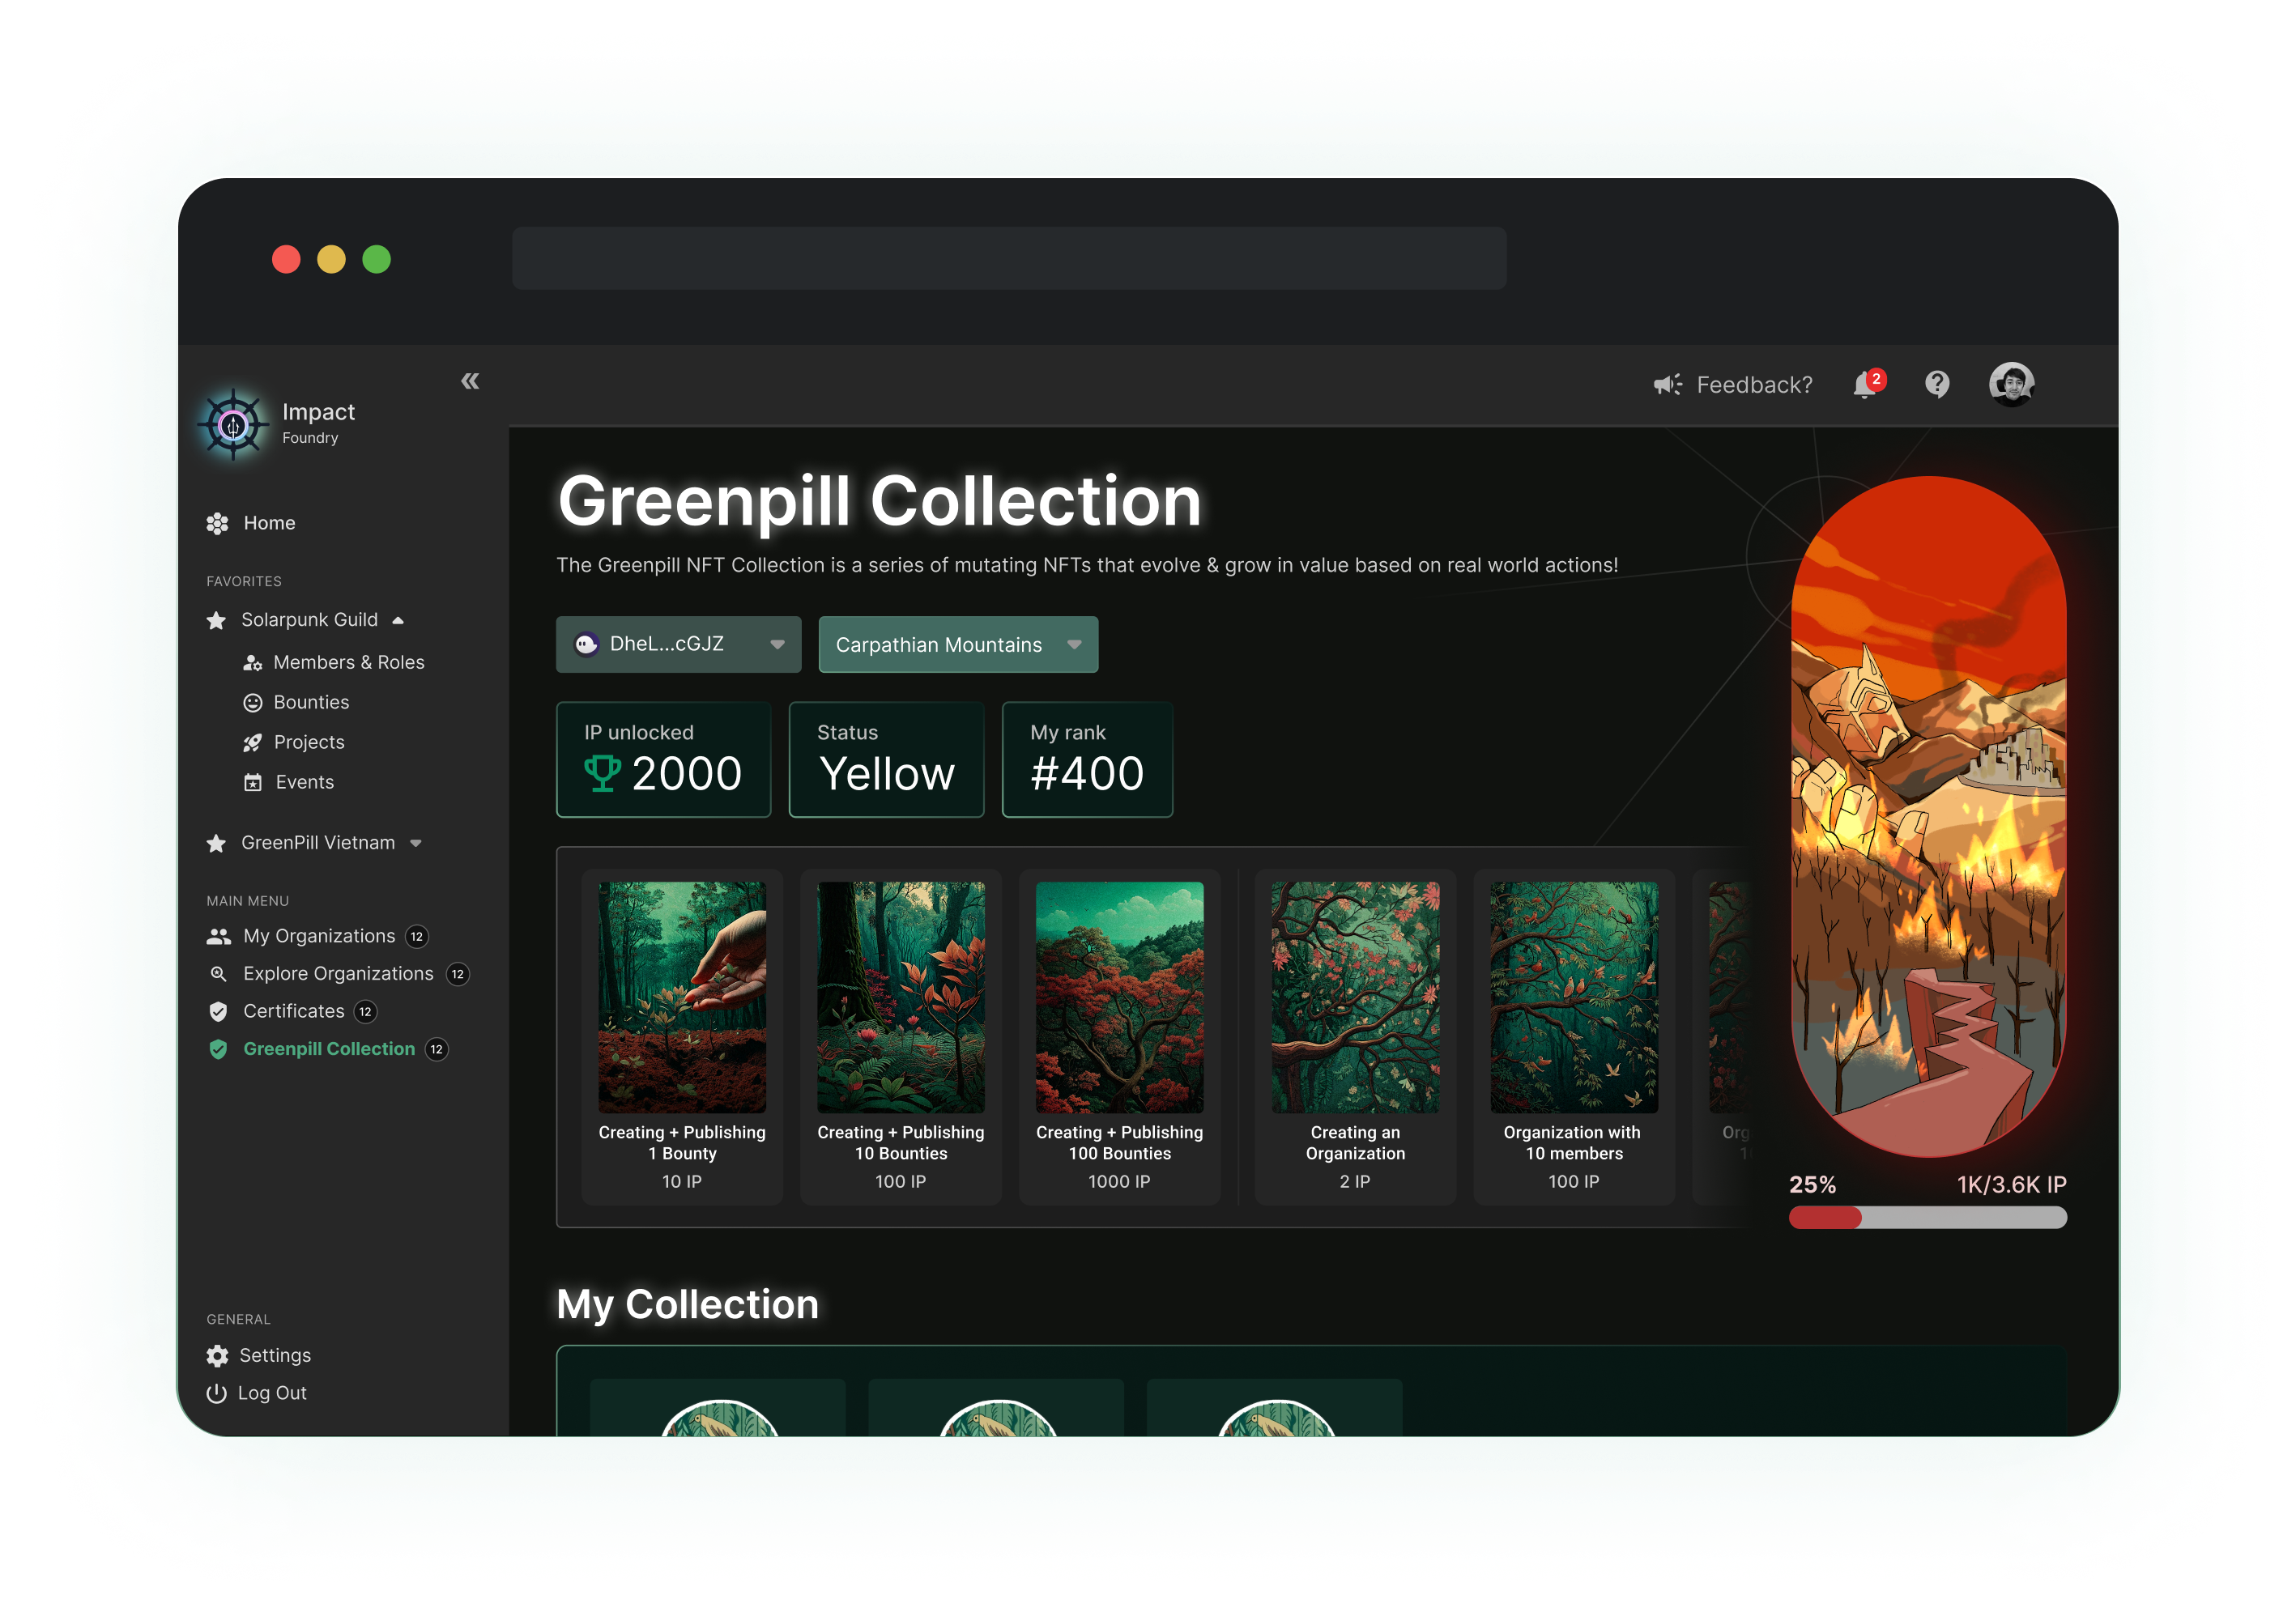The image size is (2296, 1612).
Task: Click the 1K/3.6K IP label
Action: (x=2011, y=1184)
